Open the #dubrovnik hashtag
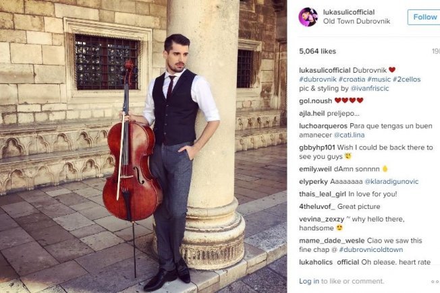440x293 pixels. (318, 79)
